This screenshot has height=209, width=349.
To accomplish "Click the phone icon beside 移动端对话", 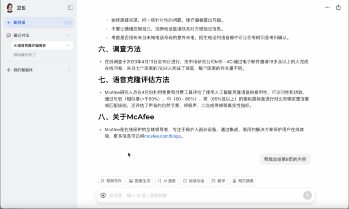I will [x=34, y=55].
